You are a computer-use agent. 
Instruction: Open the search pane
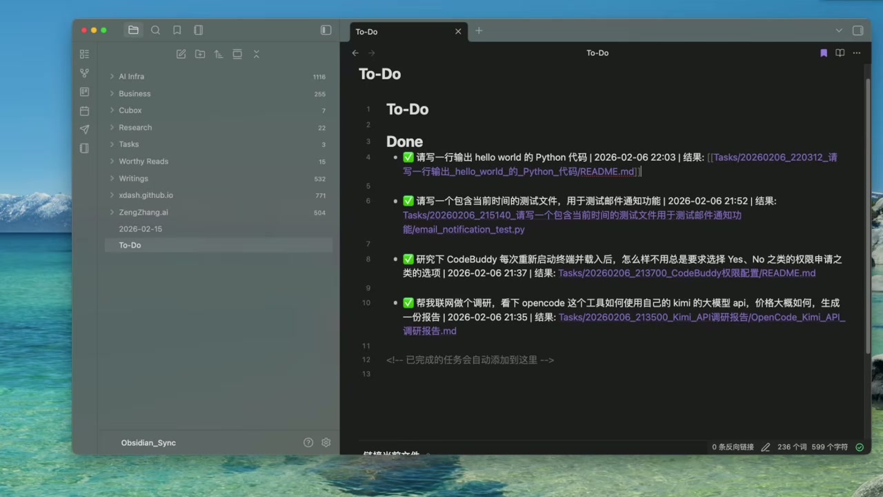[155, 30]
